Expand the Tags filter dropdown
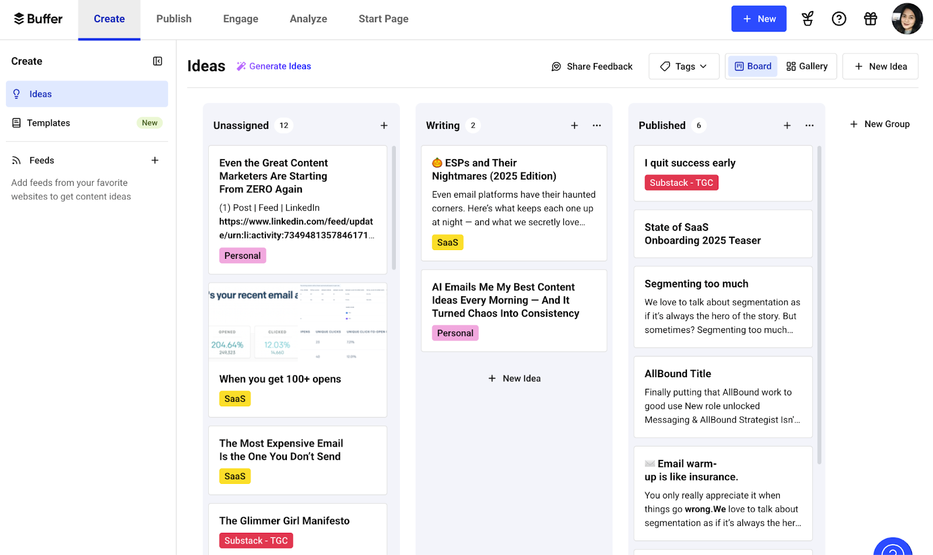Screen dimensions: 933x555 click(683, 66)
